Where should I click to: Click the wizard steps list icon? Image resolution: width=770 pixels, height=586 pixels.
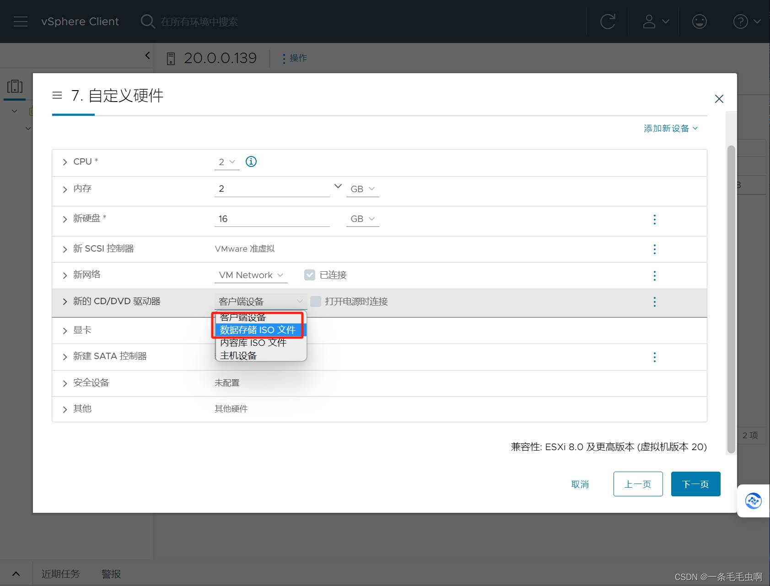point(57,95)
